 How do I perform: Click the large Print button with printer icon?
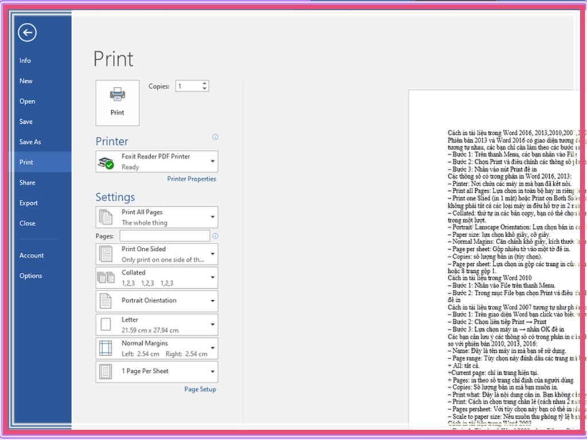pyautogui.click(x=118, y=103)
